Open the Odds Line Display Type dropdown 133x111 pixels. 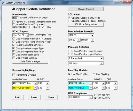click(x=27, y=35)
